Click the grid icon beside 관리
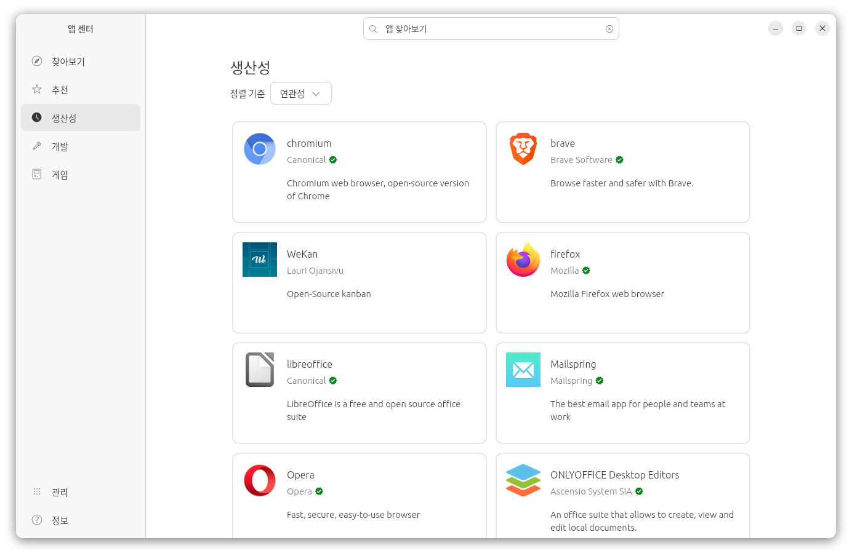The width and height of the screenshot is (852, 556). click(37, 491)
